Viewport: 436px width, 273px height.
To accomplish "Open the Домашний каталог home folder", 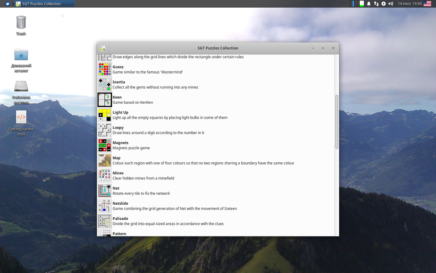I will point(21,55).
